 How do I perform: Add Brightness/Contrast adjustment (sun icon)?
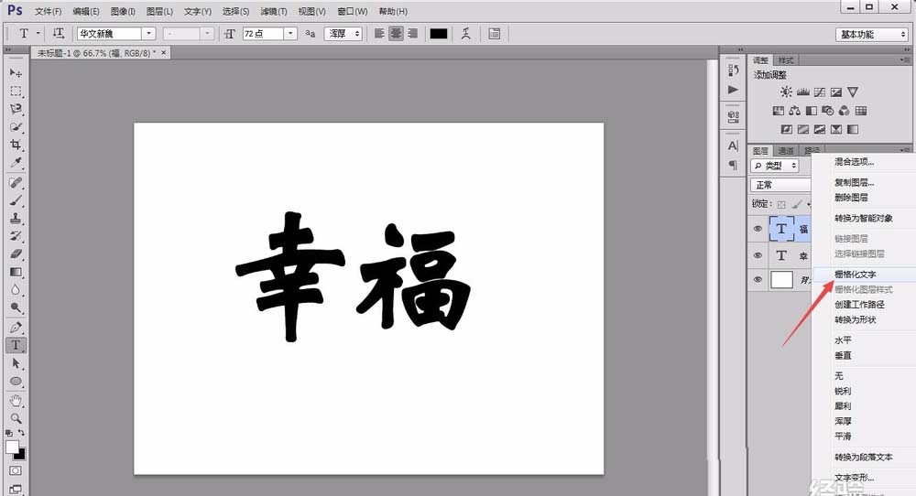tap(786, 92)
